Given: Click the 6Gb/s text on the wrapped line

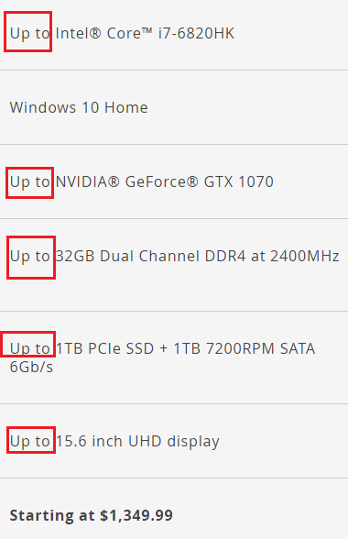Looking at the screenshot, I should pos(31,367).
